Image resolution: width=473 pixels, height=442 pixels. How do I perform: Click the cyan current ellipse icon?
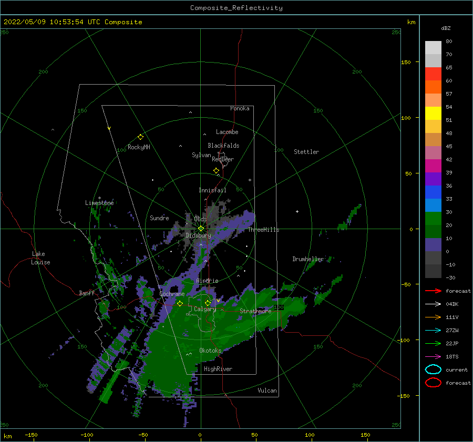pos(433,369)
